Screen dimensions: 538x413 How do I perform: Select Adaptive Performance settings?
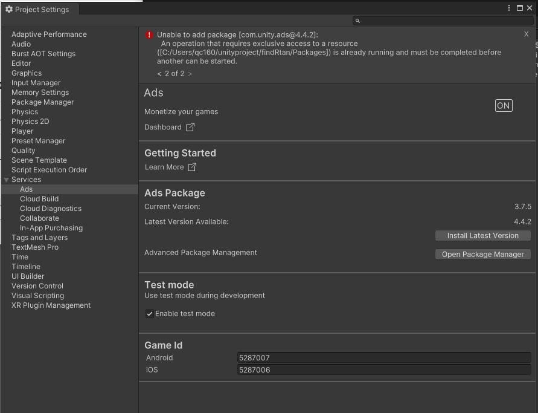(x=49, y=34)
